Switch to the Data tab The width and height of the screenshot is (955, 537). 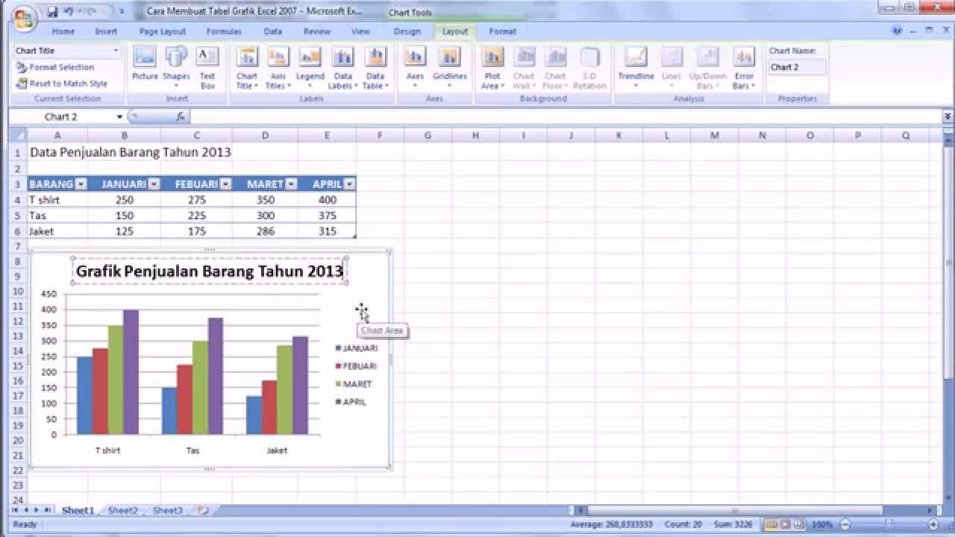click(x=273, y=31)
